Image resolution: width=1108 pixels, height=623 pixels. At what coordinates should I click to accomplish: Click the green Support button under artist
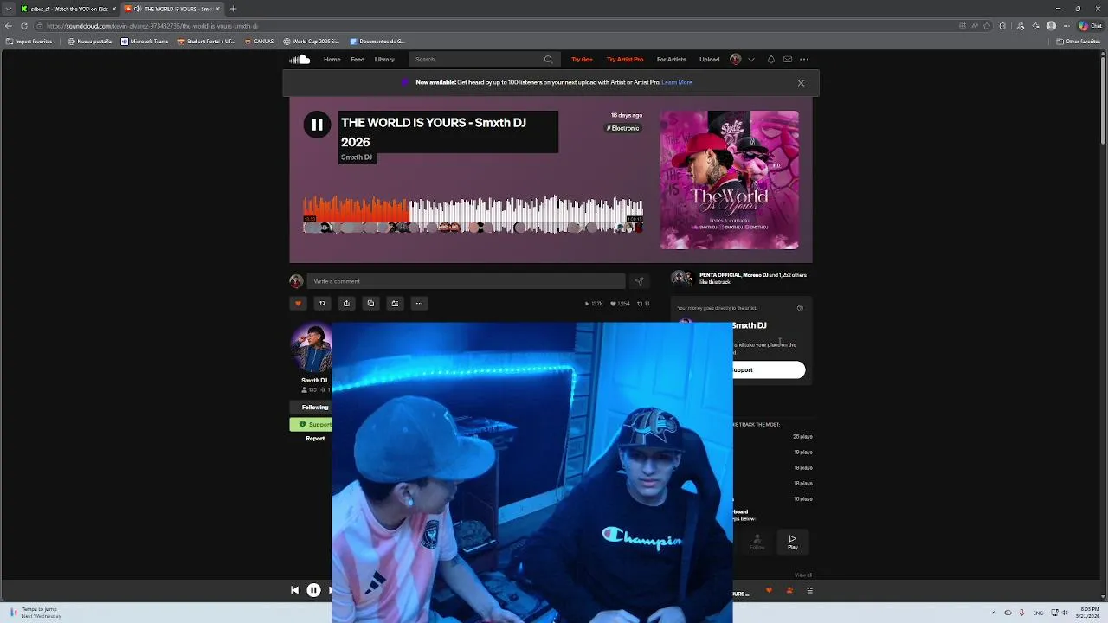(312, 424)
